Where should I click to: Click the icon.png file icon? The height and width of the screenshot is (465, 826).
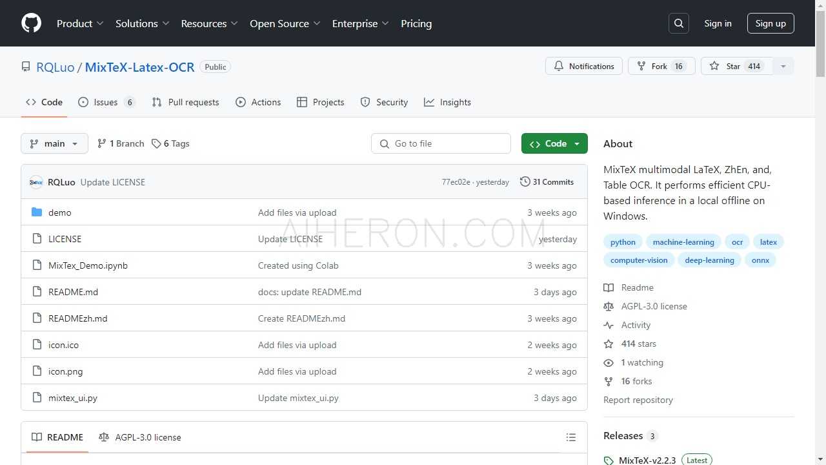[37, 371]
